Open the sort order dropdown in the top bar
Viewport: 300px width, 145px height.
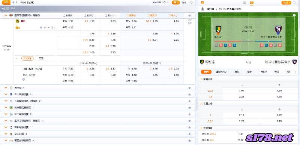click(x=161, y=3)
